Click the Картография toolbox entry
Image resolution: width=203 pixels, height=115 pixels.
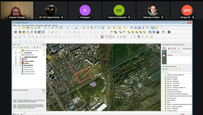(171, 99)
